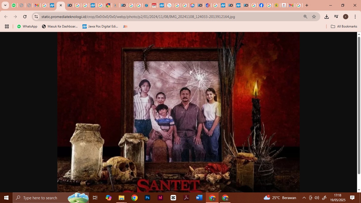Launch Copilot from taskbar

click(109, 198)
